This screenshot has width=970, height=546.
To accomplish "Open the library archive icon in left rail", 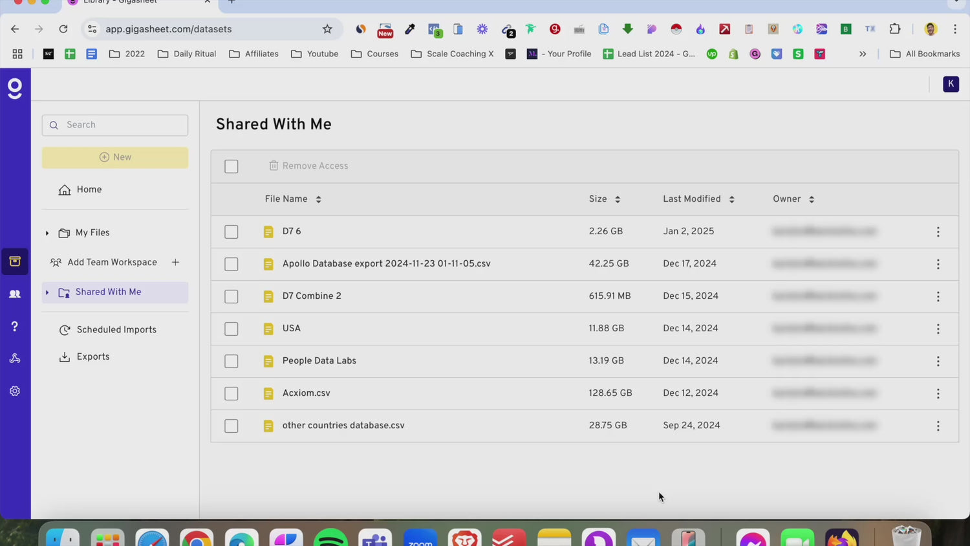I will 15,261.
